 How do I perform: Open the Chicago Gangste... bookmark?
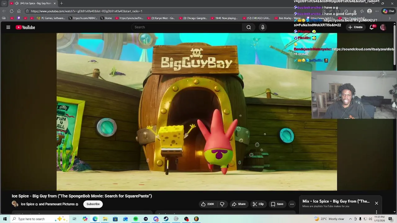[x=193, y=18]
